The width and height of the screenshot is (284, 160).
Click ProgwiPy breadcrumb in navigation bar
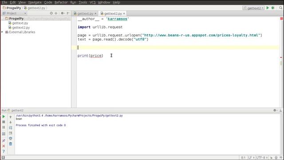point(12,8)
